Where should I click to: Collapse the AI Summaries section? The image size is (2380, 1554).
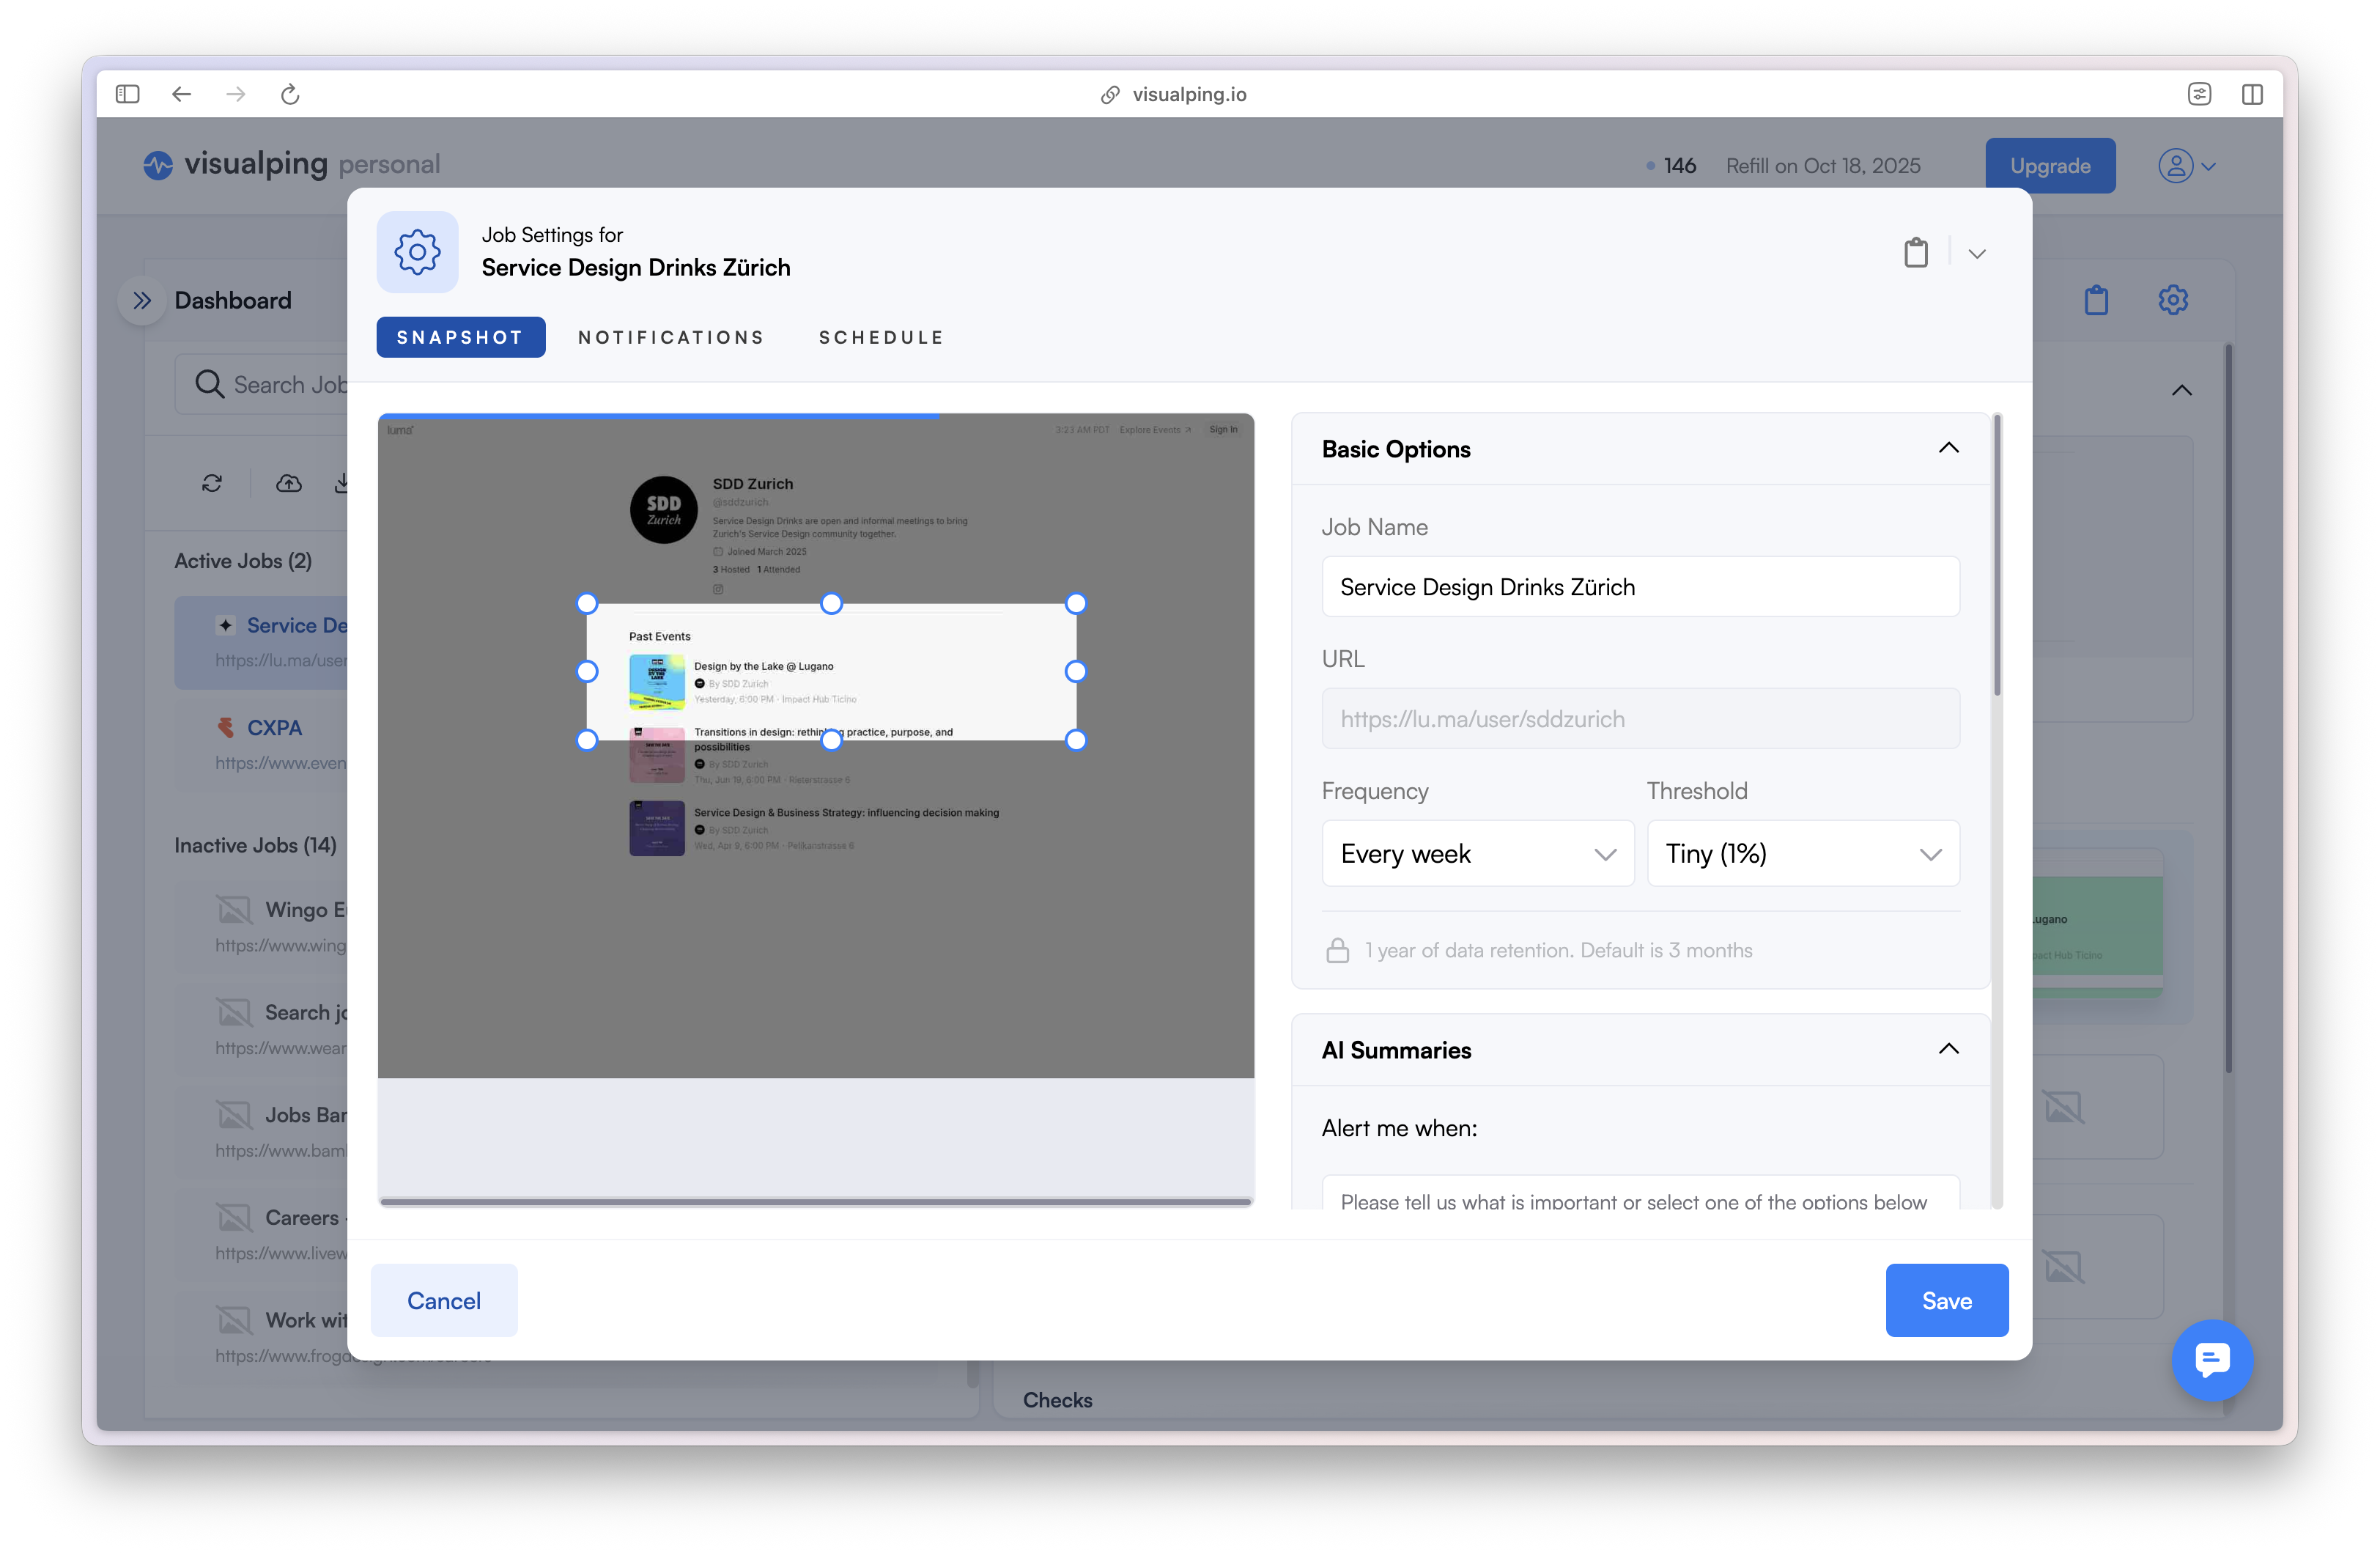tap(1948, 1049)
